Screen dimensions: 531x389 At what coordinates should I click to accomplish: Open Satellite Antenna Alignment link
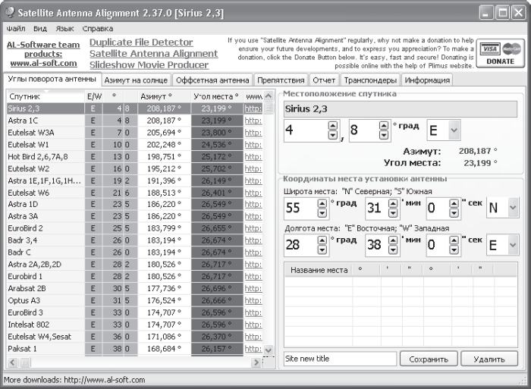point(153,54)
